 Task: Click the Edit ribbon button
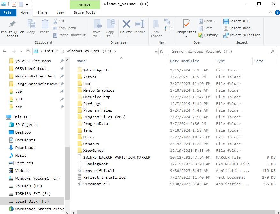click(206, 28)
